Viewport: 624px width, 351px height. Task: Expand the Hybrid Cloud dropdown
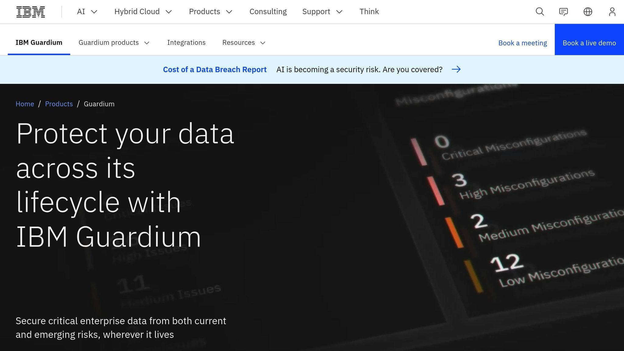[x=143, y=12]
